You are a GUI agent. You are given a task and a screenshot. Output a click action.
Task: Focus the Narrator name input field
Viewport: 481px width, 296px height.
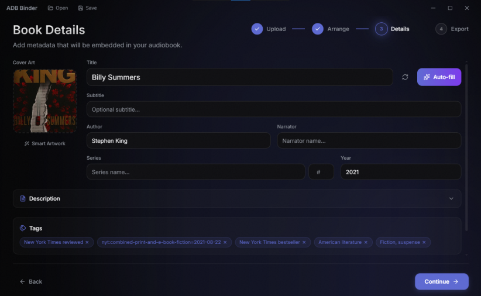pos(369,140)
